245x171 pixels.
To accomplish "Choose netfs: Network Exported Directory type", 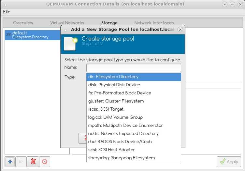I will coord(134,133).
